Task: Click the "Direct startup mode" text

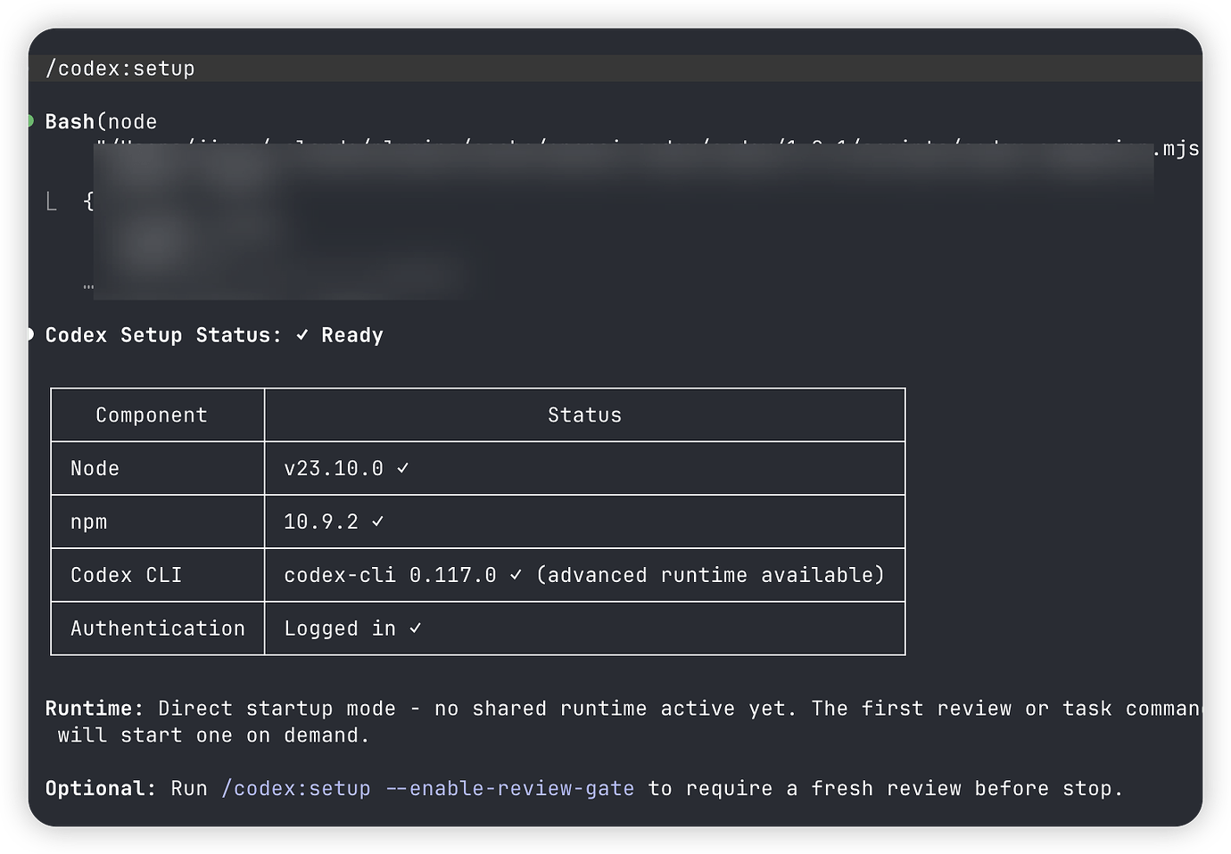Action: point(277,709)
